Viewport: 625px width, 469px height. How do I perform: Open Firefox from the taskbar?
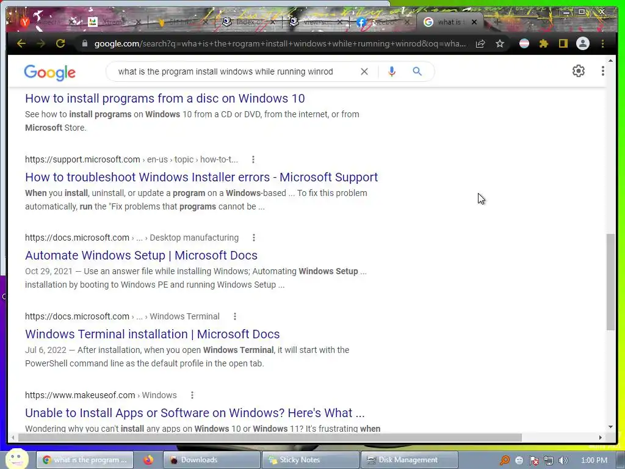[x=148, y=460]
